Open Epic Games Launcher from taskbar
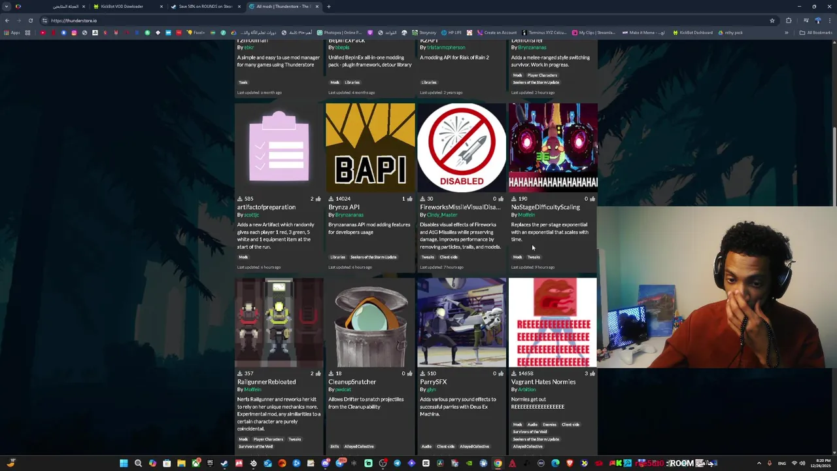The image size is (837, 471). (210, 463)
